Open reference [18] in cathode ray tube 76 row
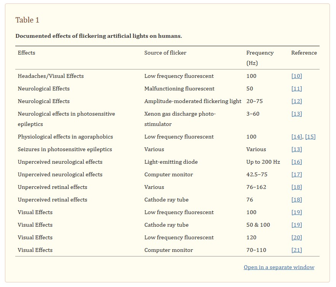 coord(297,200)
